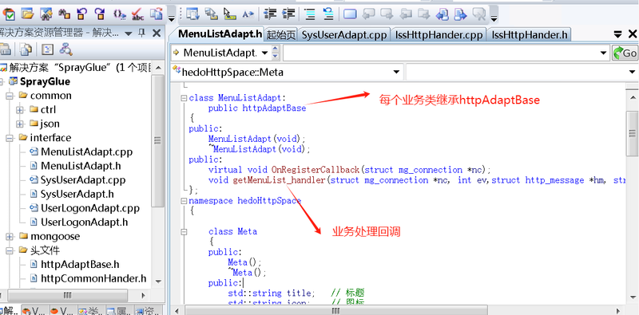
Task: Open the active documents list dropdown
Action: point(617,34)
